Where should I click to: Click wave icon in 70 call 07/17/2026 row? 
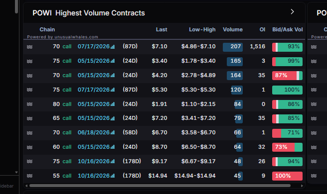click(29, 47)
